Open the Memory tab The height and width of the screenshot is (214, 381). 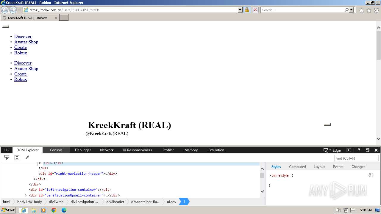point(191,150)
